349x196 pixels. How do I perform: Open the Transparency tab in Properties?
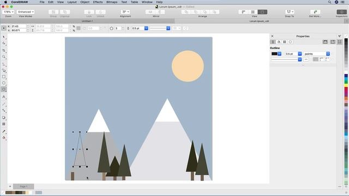(285, 42)
